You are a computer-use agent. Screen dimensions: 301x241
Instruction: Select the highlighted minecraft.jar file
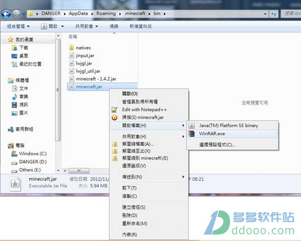pos(102,87)
